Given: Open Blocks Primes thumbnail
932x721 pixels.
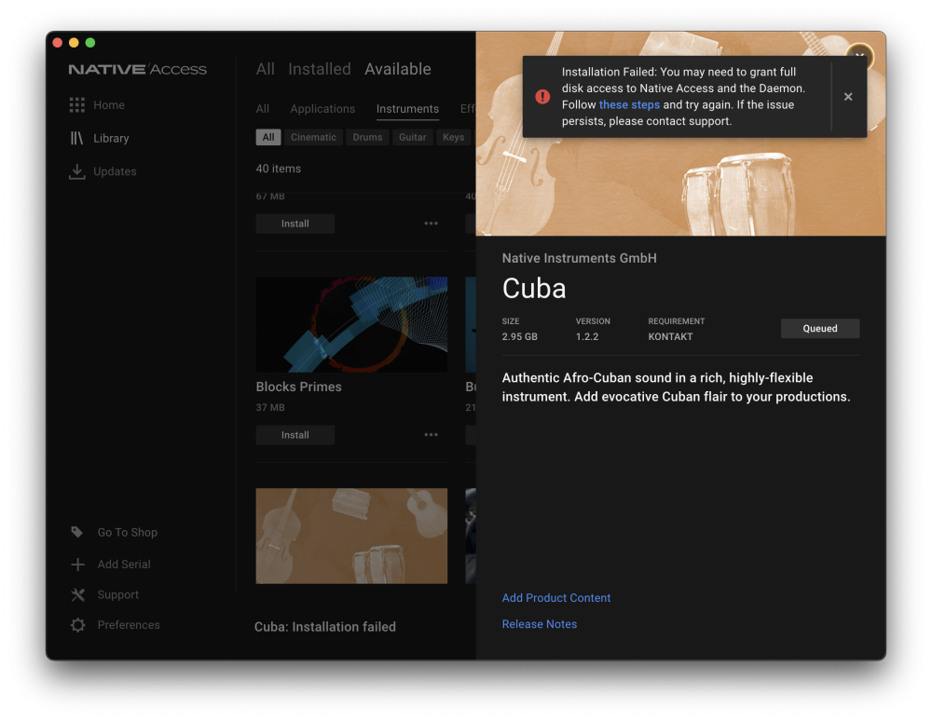Looking at the screenshot, I should (352, 324).
